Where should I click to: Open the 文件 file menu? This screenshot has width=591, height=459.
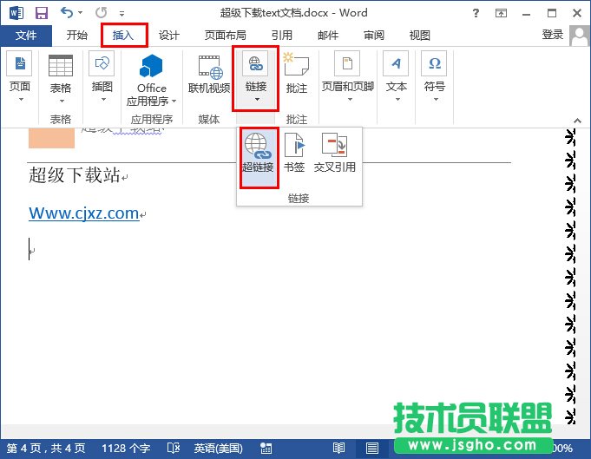(x=26, y=36)
